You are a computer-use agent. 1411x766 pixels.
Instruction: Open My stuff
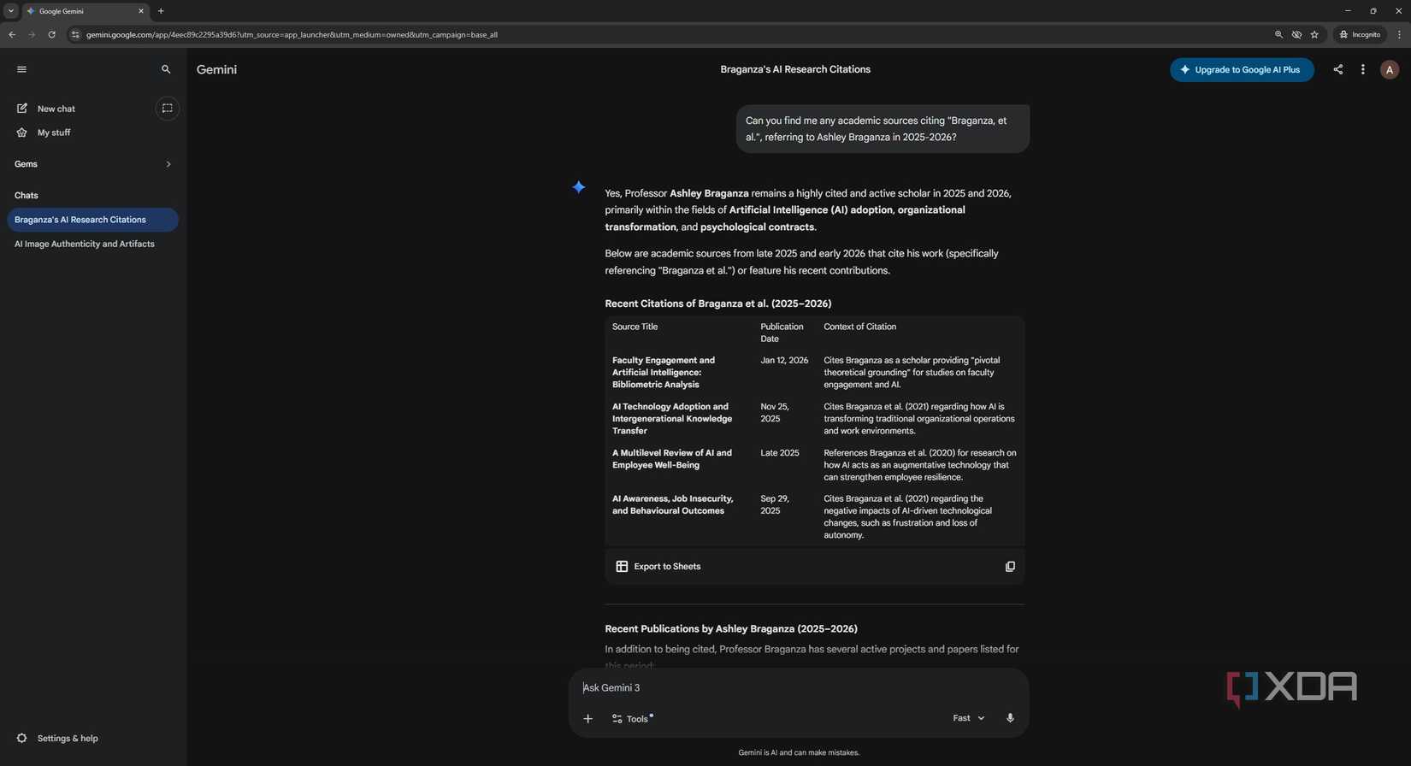[x=54, y=133]
